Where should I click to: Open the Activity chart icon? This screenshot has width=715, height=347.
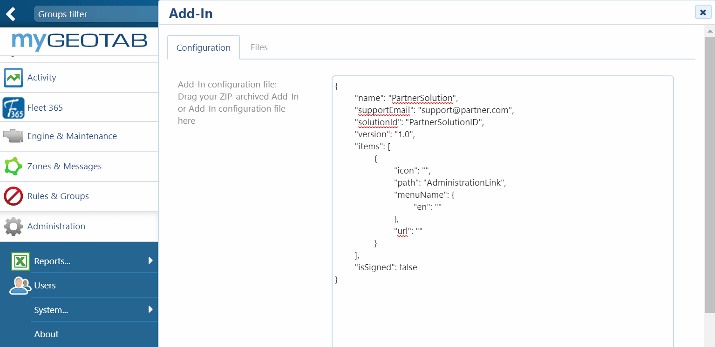14,78
